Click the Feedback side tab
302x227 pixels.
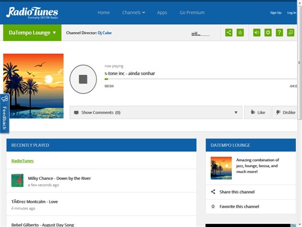(x=4, y=114)
